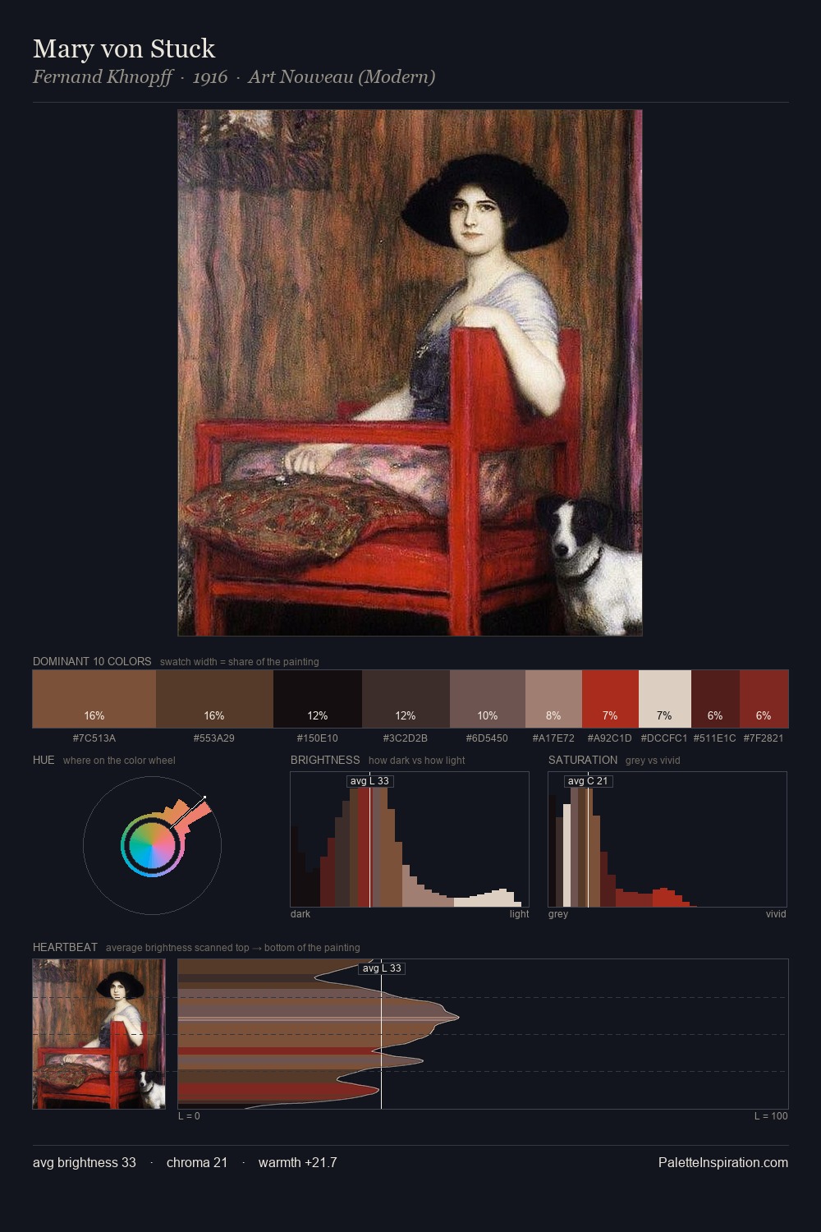Click the year '1916'
Image resolution: width=821 pixels, height=1232 pixels.
pyautogui.click(x=210, y=77)
